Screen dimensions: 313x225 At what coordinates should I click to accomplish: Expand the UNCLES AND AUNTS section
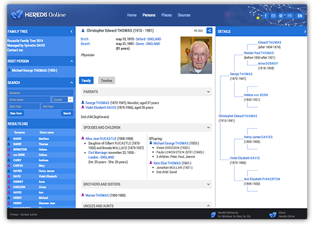208,206
